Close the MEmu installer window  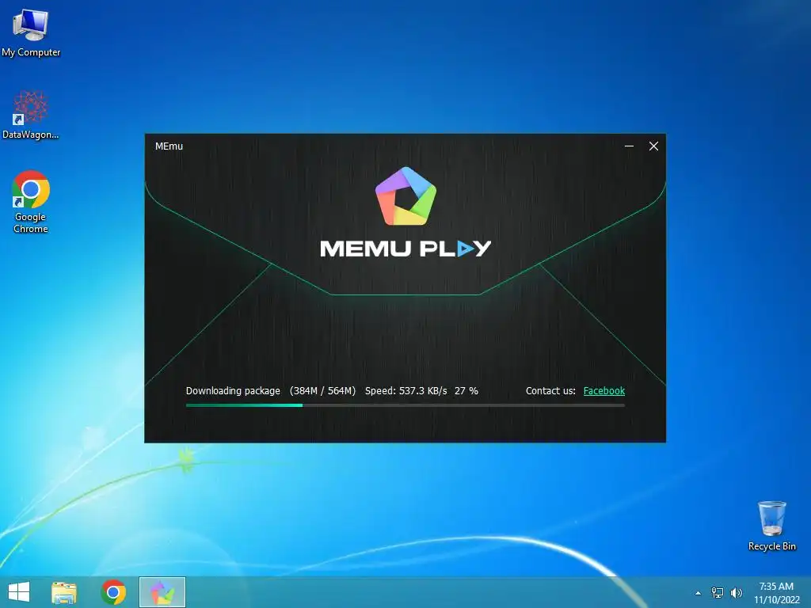tap(653, 146)
